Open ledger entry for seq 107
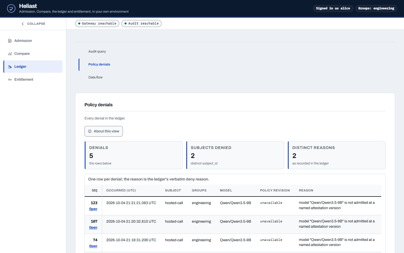The image size is (404, 253). click(93, 227)
